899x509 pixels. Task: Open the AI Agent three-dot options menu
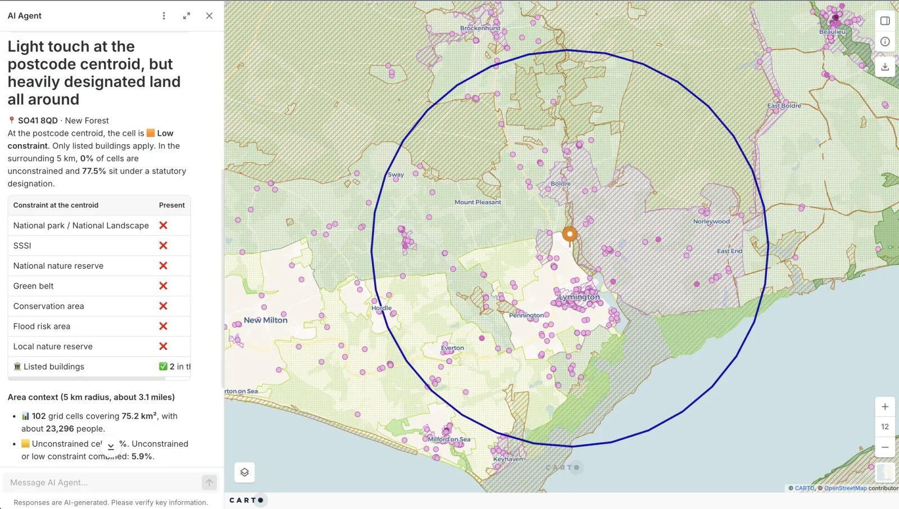tap(164, 16)
